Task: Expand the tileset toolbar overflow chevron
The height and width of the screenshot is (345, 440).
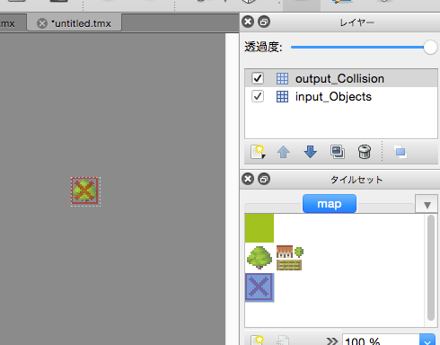Action: coord(331,341)
